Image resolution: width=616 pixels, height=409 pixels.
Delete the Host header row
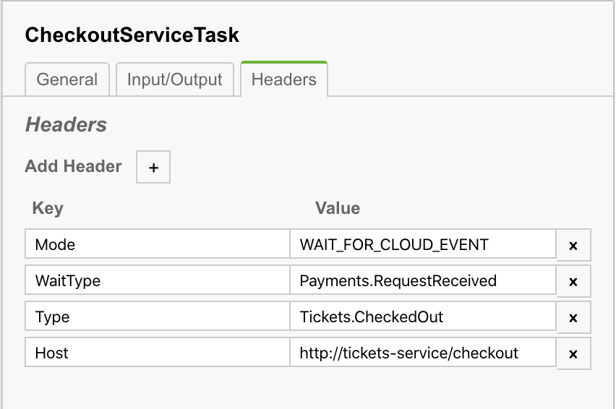pos(573,353)
